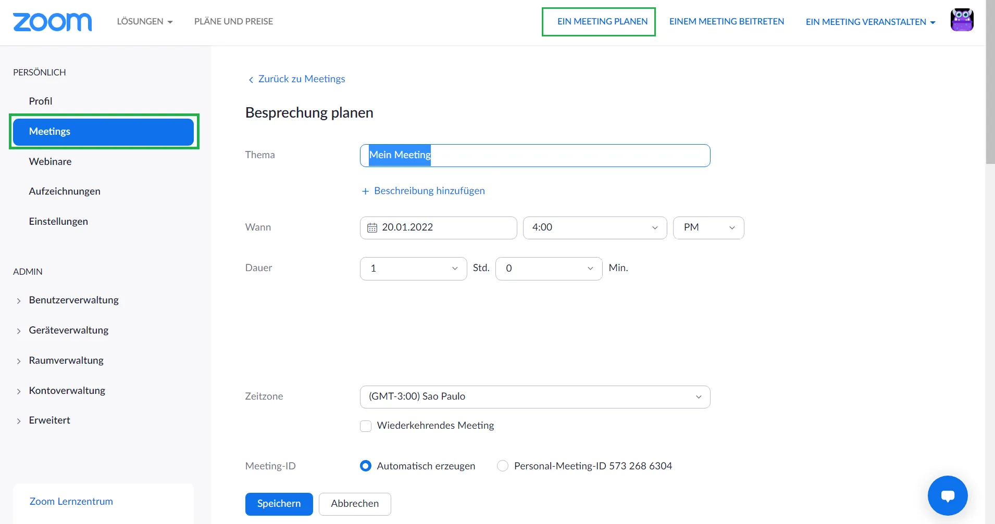The width and height of the screenshot is (995, 524).
Task: Click EIN MEETING PLANEN link
Action: coord(602,21)
